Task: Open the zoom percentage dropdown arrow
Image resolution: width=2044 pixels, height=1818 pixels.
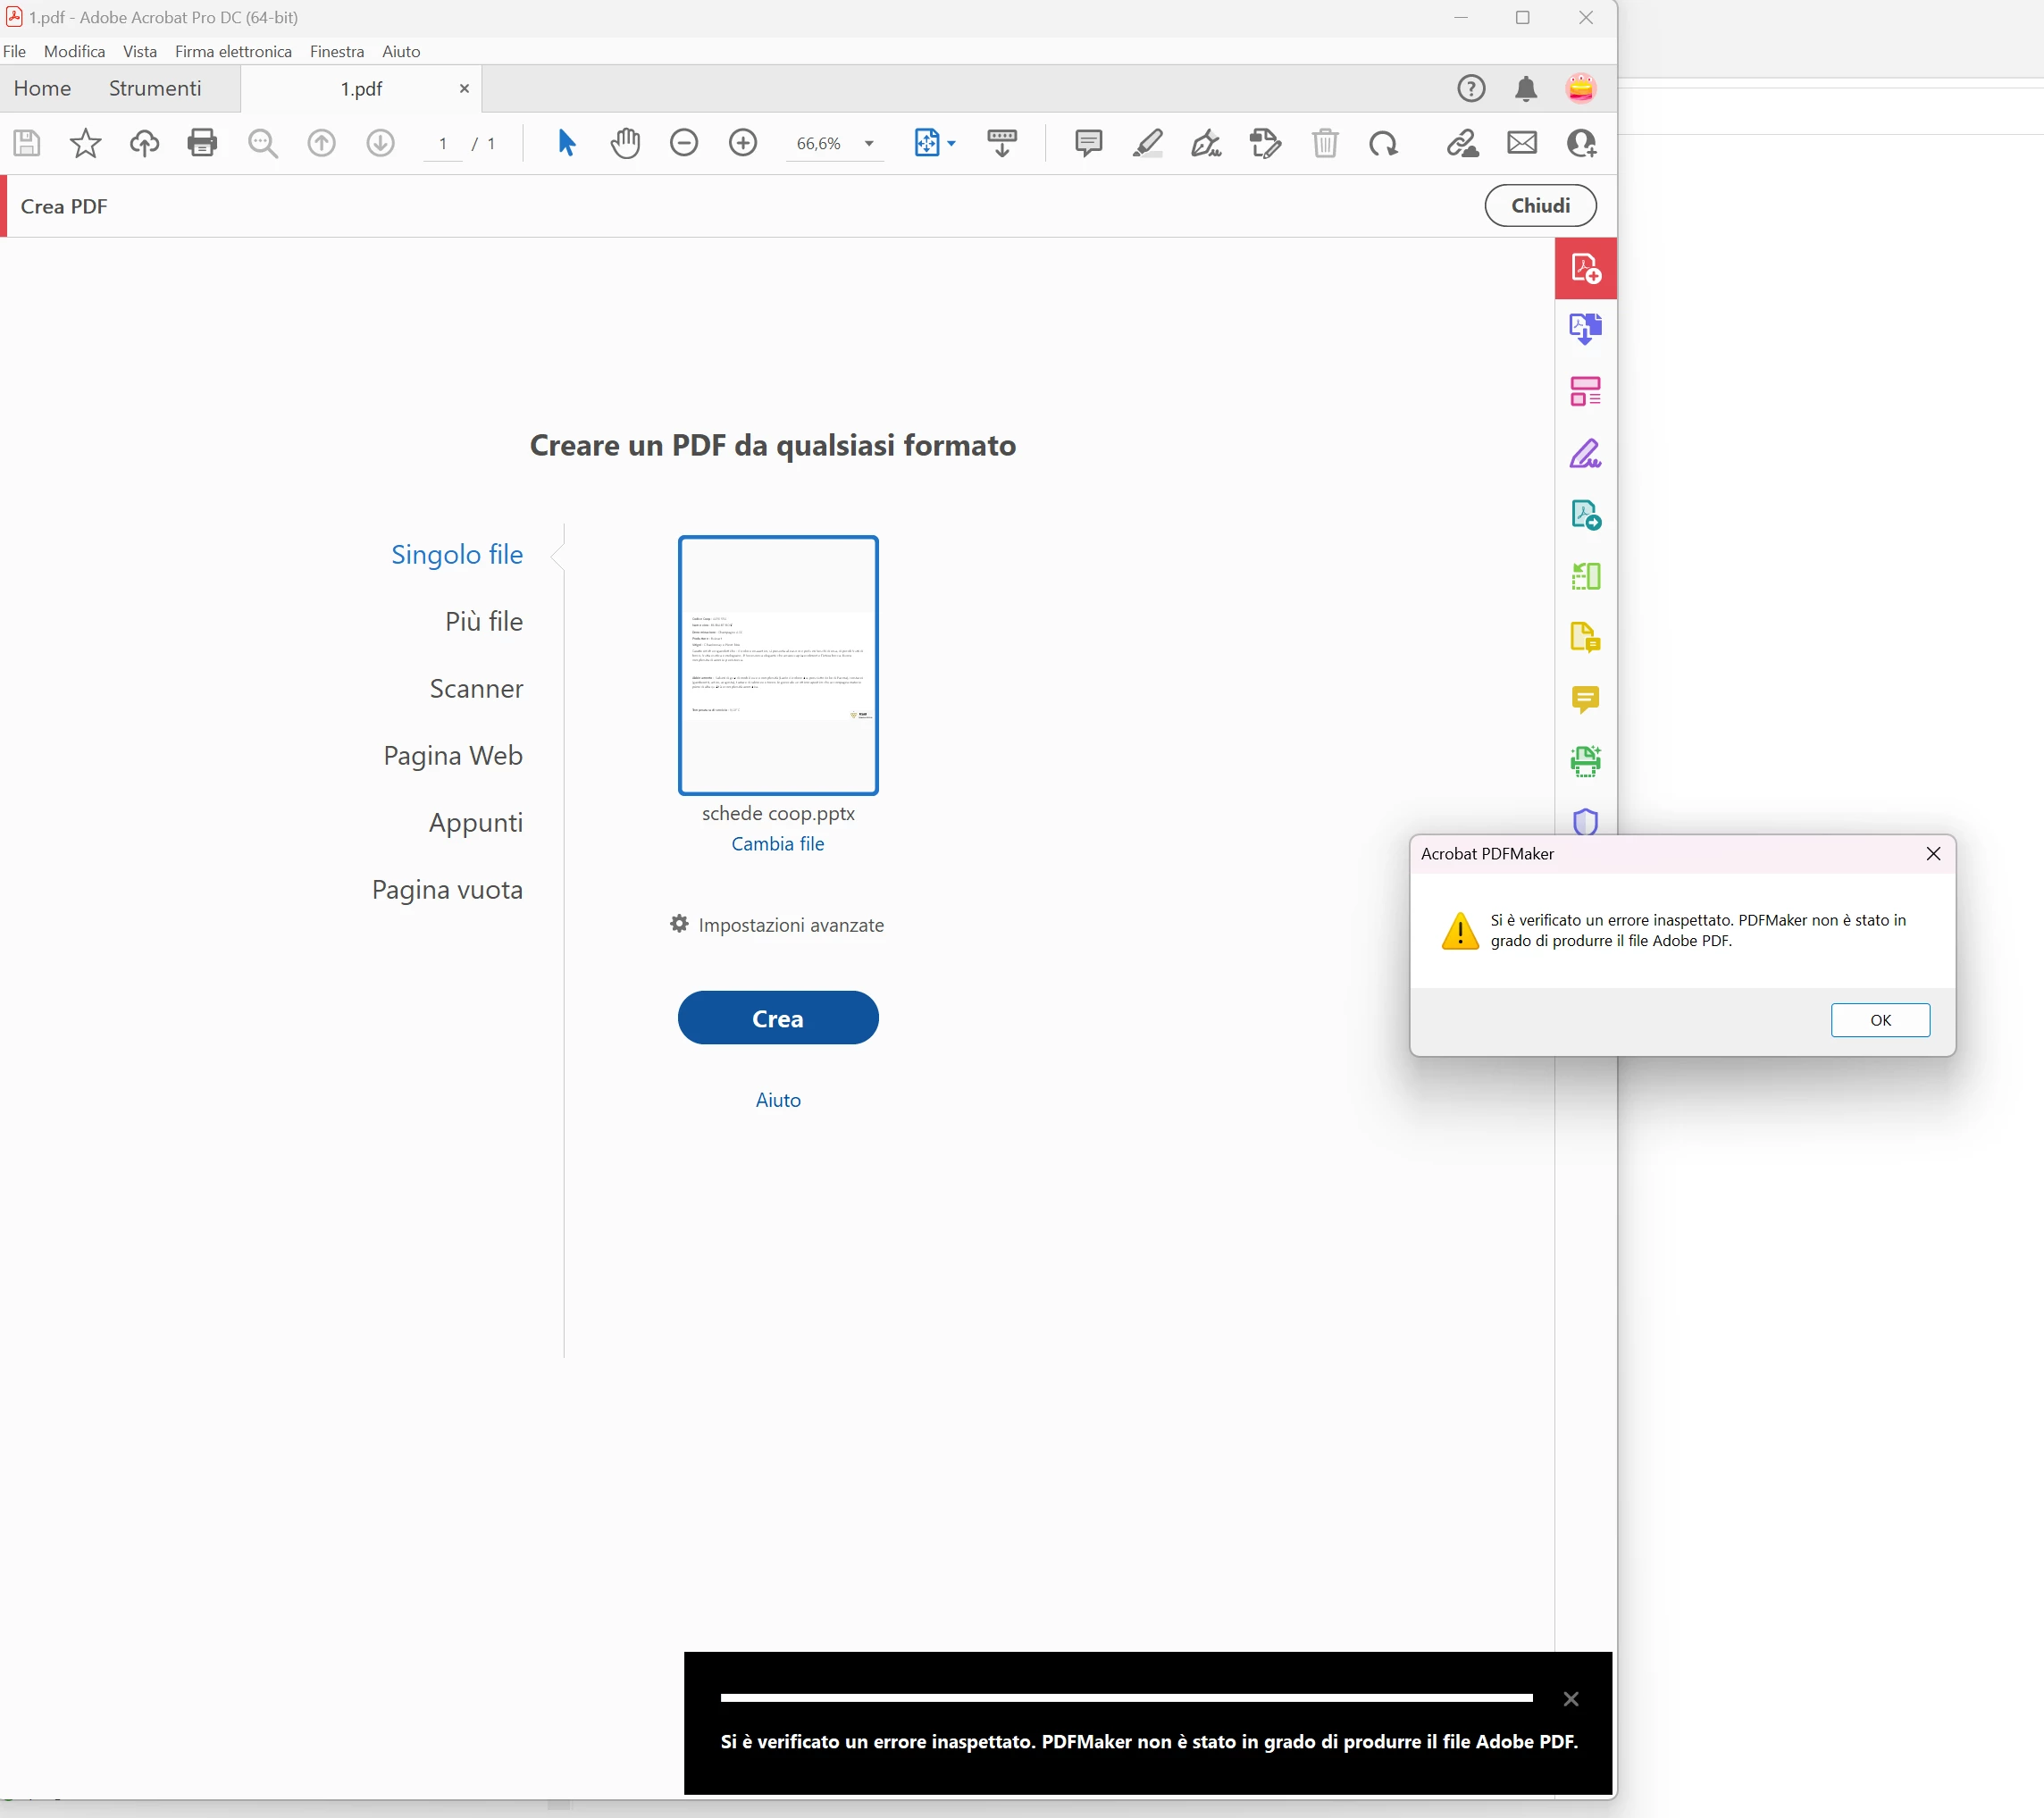Action: (x=869, y=144)
